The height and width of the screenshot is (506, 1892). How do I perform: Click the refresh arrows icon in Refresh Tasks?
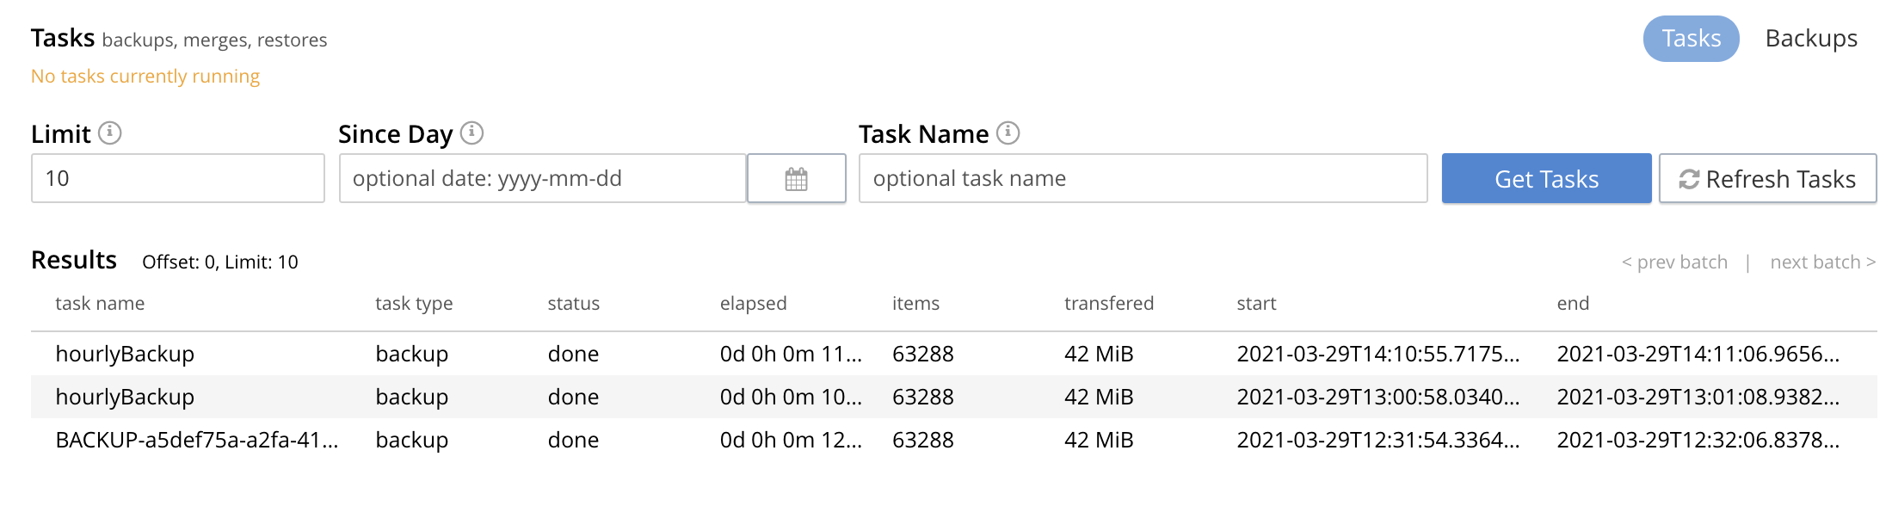[x=1688, y=179]
